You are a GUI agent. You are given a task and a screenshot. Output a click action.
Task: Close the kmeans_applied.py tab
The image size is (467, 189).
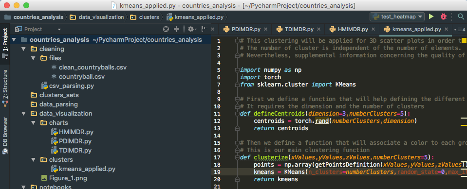point(446,29)
